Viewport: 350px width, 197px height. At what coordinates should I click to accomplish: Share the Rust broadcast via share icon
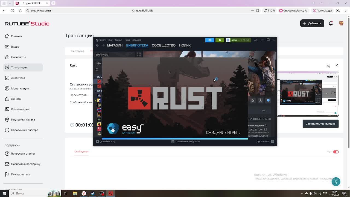(328, 66)
